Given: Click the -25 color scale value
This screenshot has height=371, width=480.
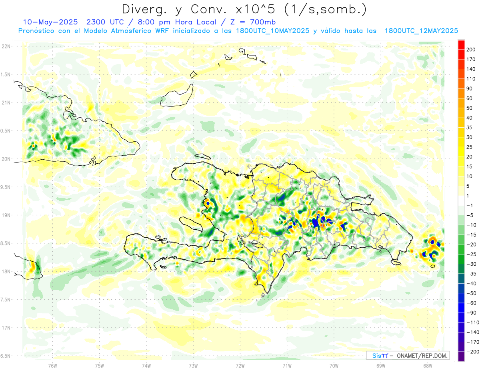Looking at the screenshot, I should click(x=471, y=254).
